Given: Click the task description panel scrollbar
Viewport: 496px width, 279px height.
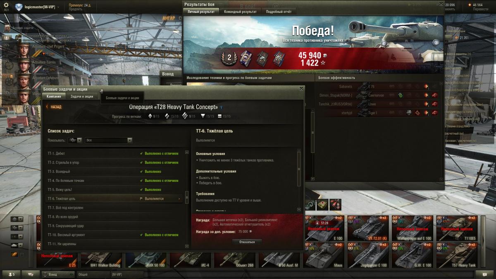Looking at the screenshot, I should (x=299, y=169).
